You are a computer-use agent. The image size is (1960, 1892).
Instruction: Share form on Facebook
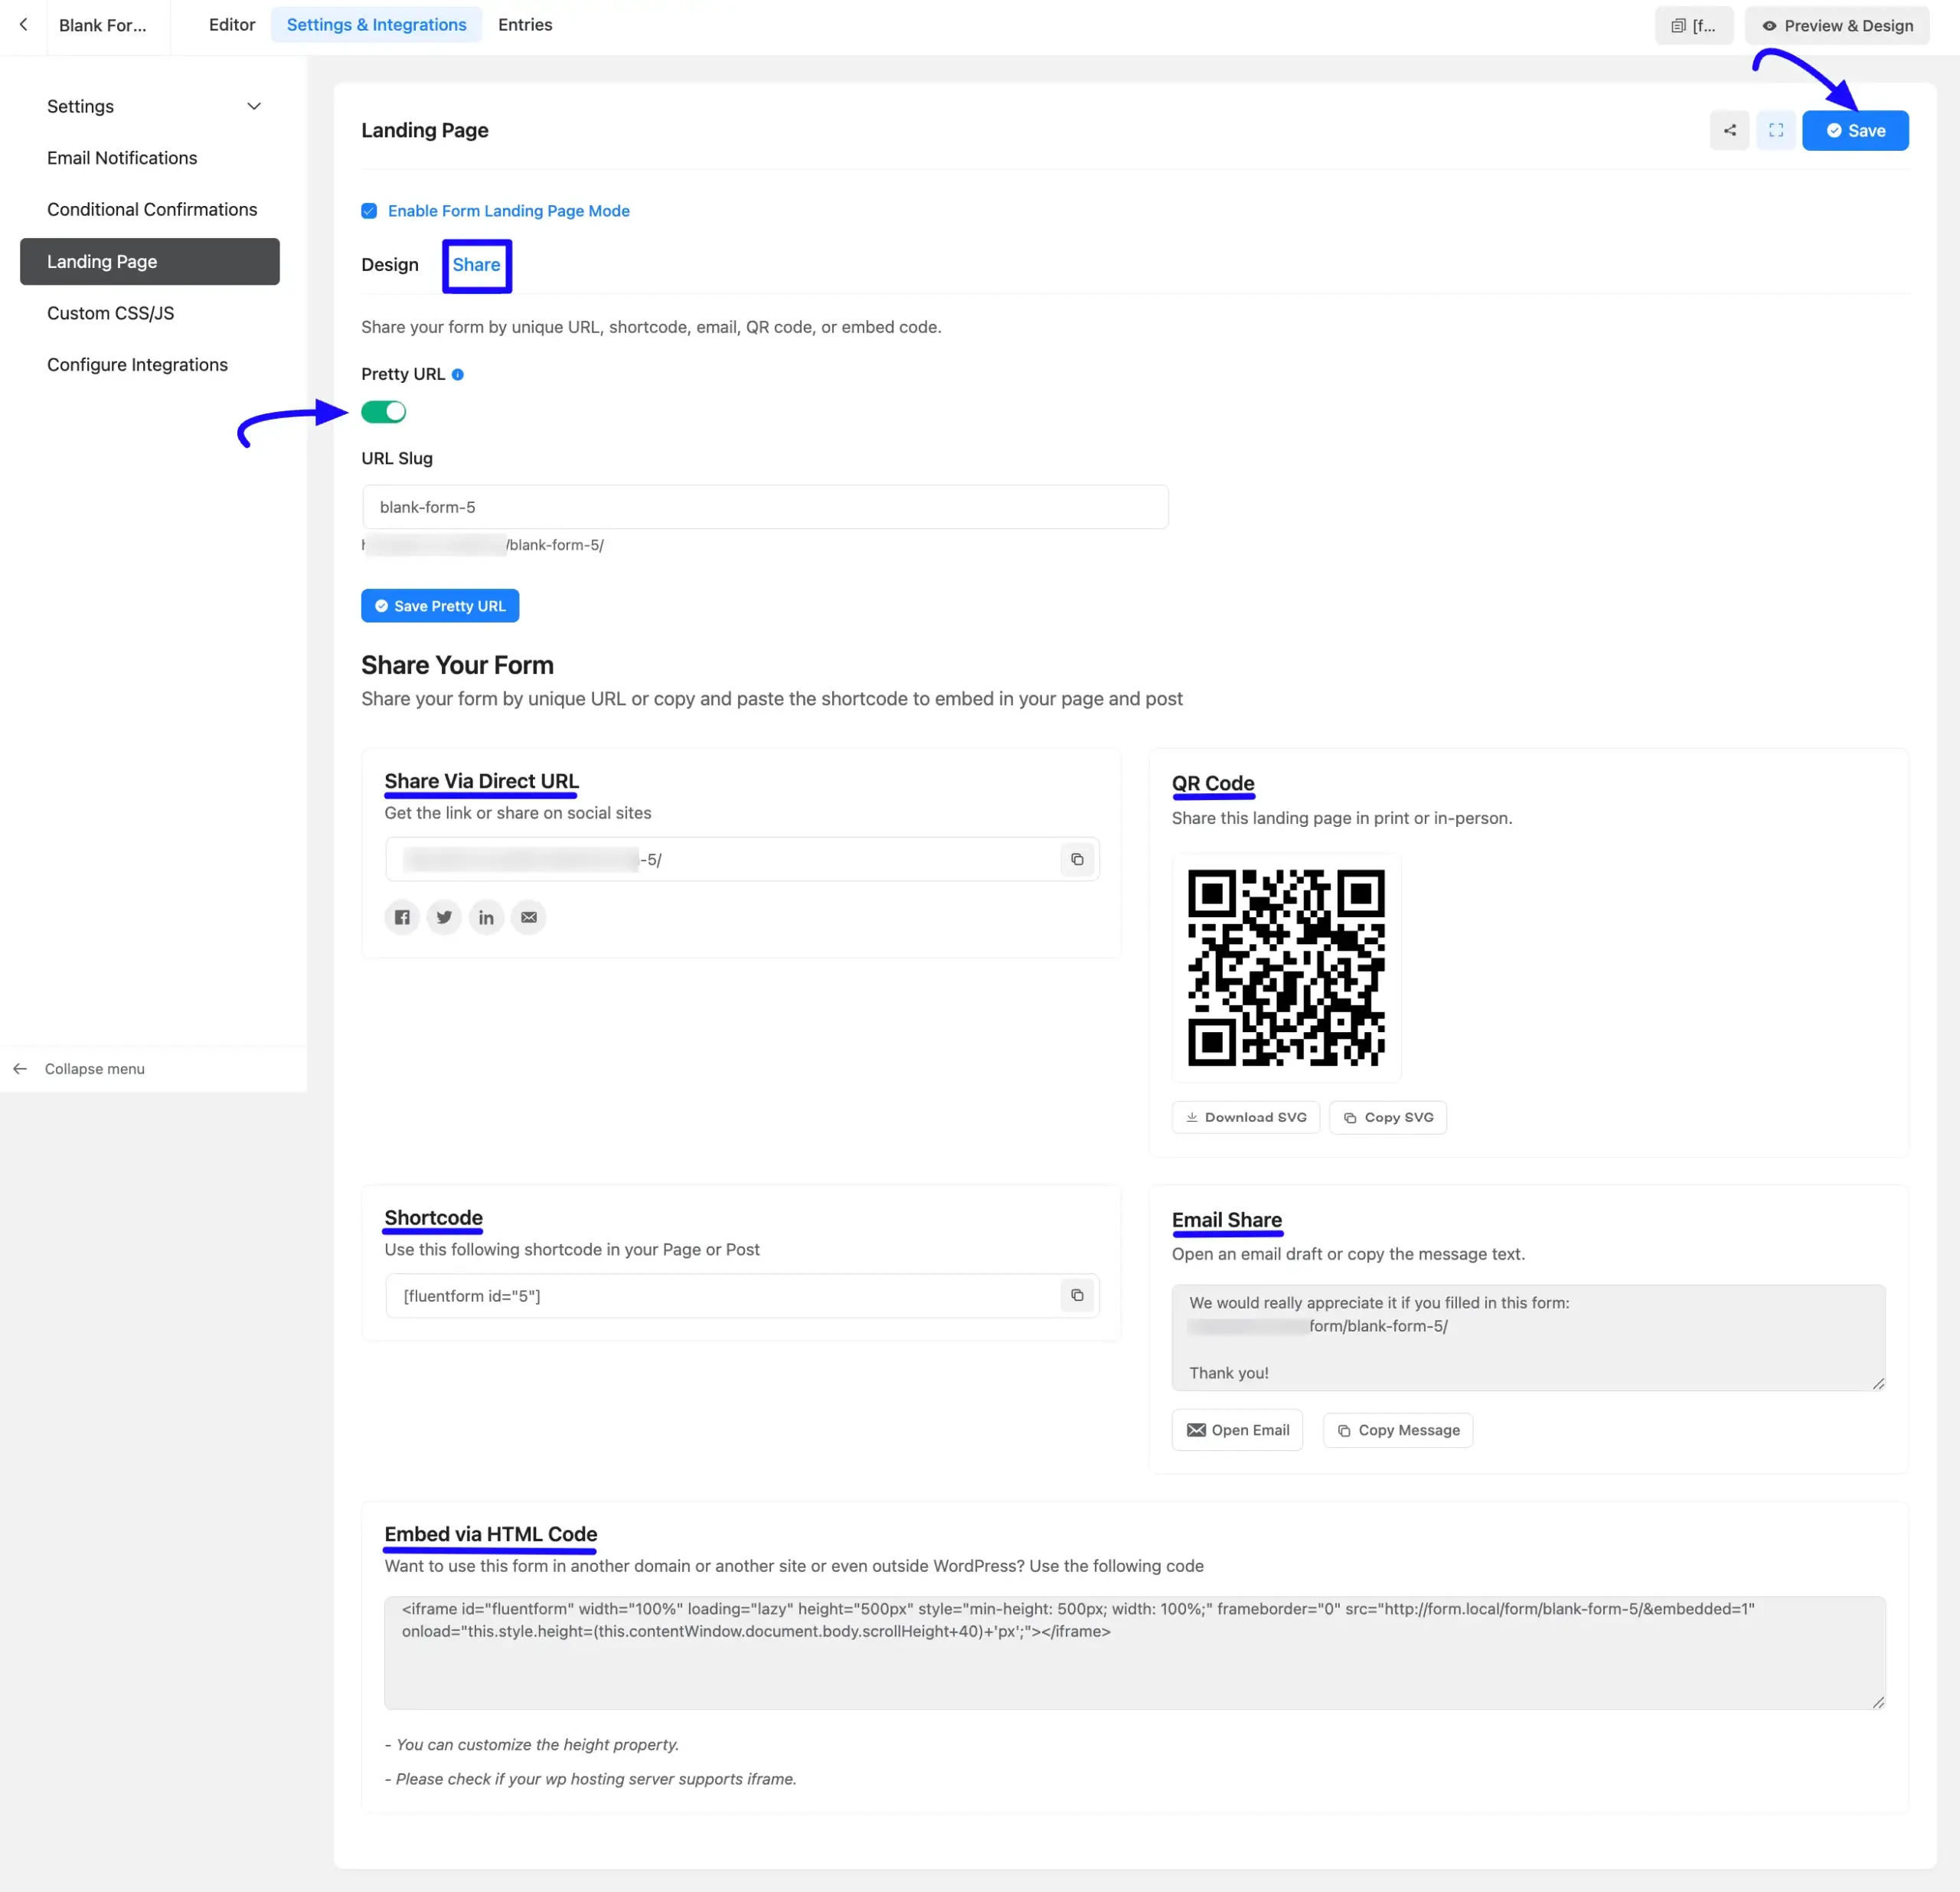[402, 918]
